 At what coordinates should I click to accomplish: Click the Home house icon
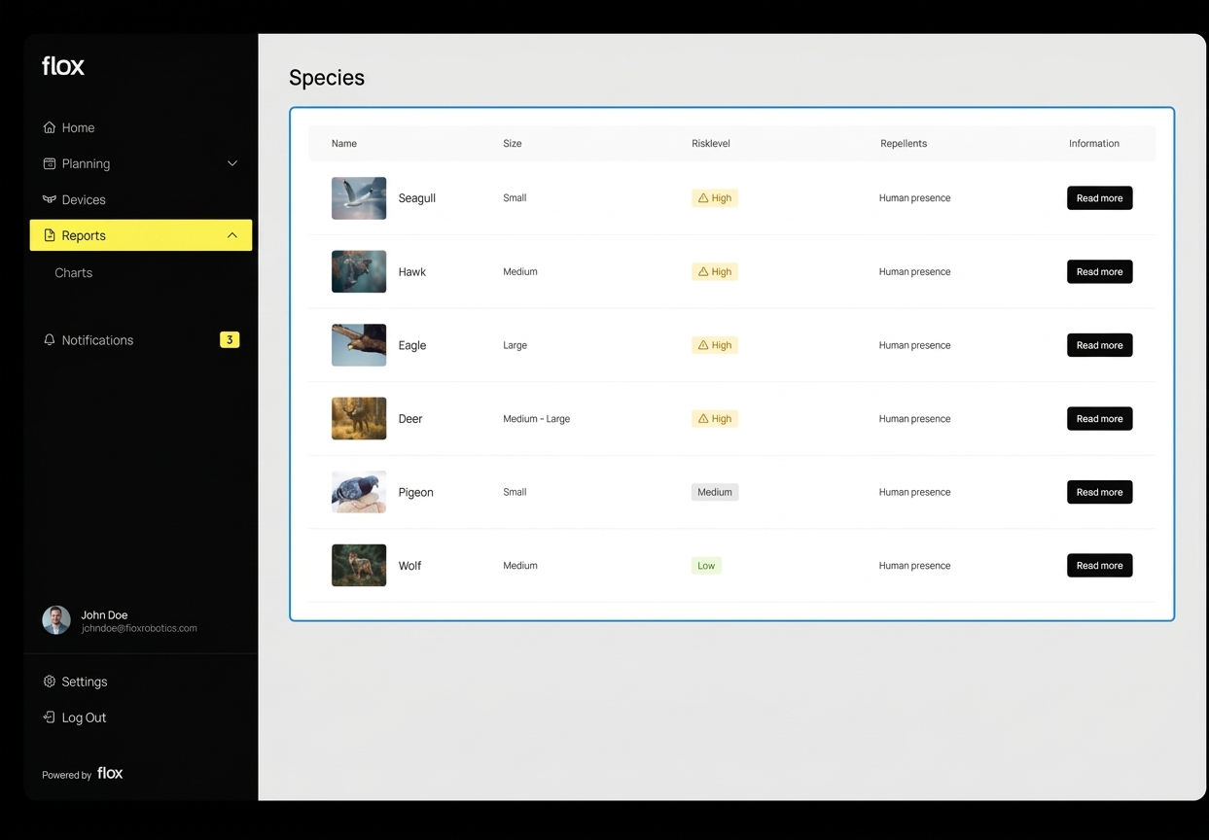50,127
